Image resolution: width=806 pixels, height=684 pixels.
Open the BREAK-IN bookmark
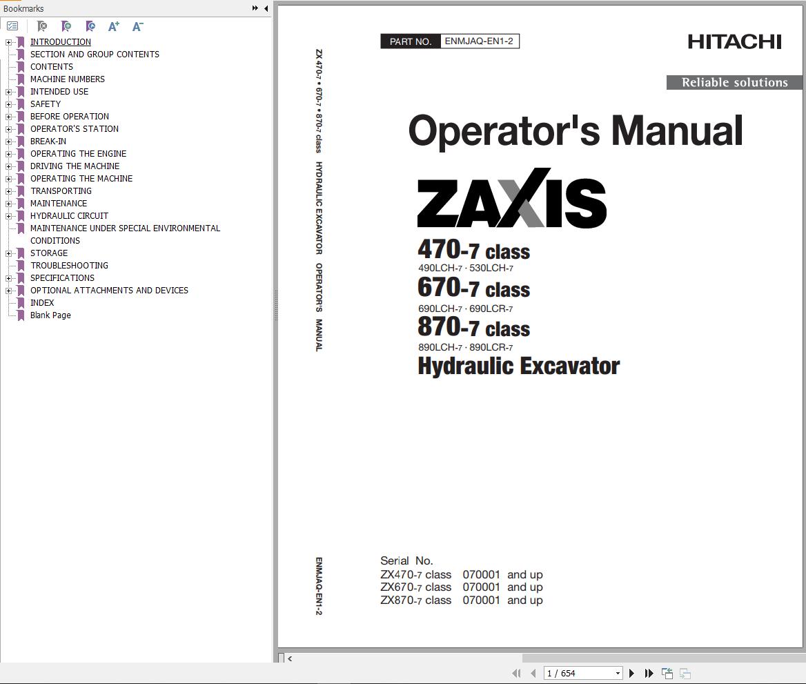click(x=48, y=141)
